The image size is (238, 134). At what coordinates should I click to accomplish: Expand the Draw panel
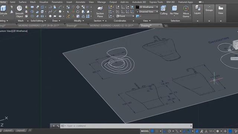coord(56,21)
